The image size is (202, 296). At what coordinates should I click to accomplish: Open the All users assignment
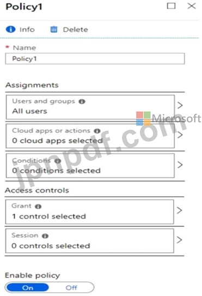coord(90,107)
